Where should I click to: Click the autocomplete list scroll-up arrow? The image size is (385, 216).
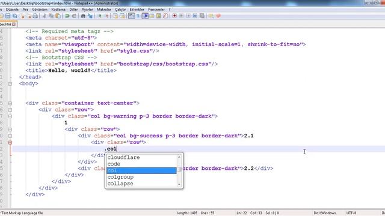pyautogui.click(x=179, y=157)
